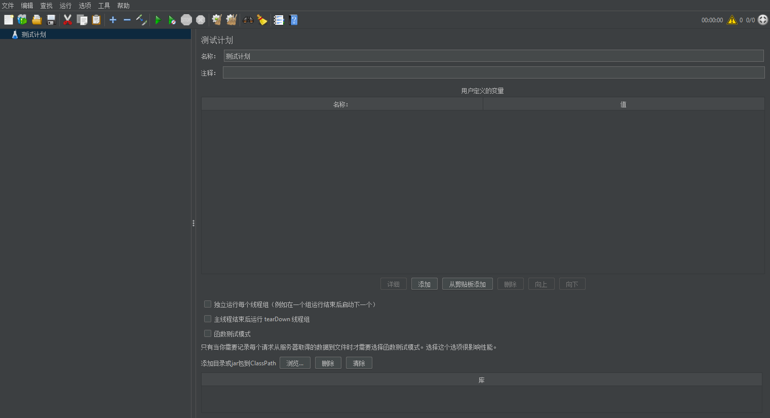Screen dimensions: 770x418
Task: Toggle 主线程结束后运行 tearDown 线程组 checkbox
Action: 208,319
